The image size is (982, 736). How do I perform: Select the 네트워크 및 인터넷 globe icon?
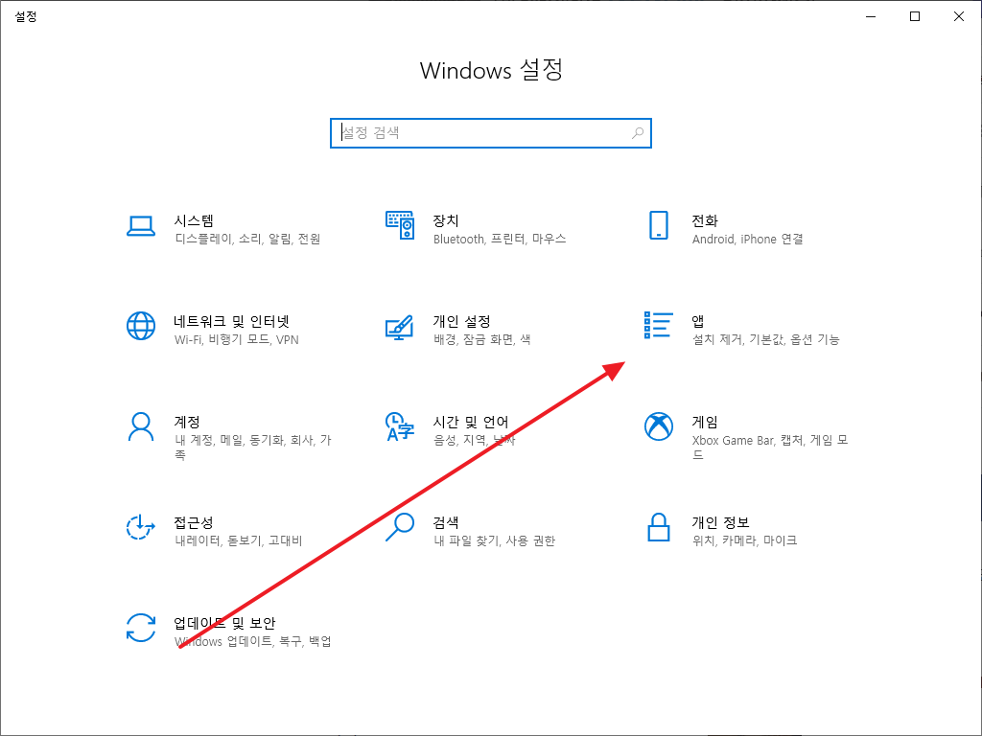(141, 326)
